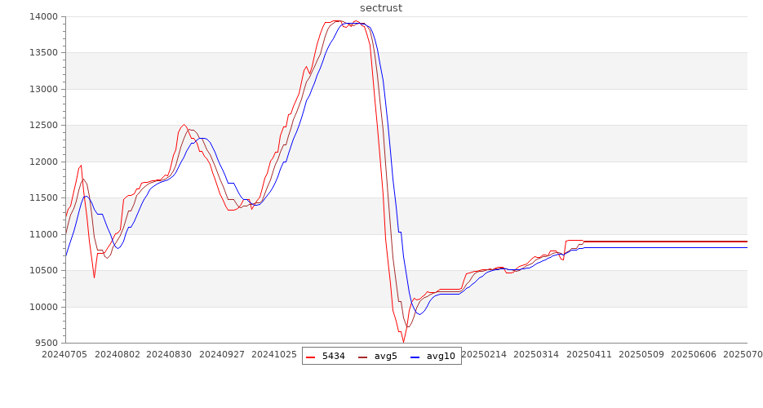
Task: Select the 20240927 x-axis date label
Action: [x=222, y=355]
